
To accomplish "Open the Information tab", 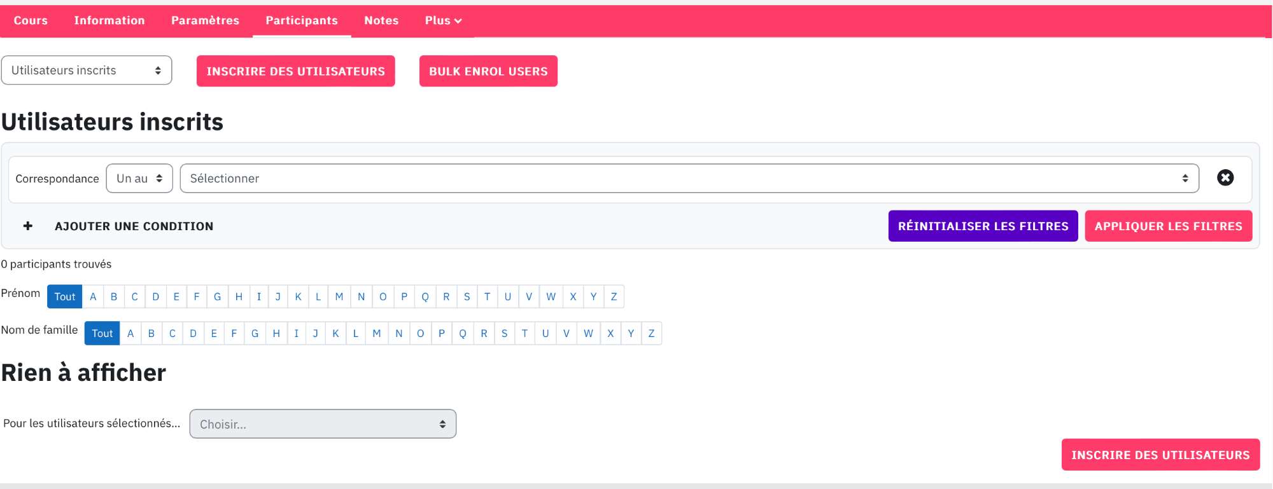I will click(x=109, y=20).
